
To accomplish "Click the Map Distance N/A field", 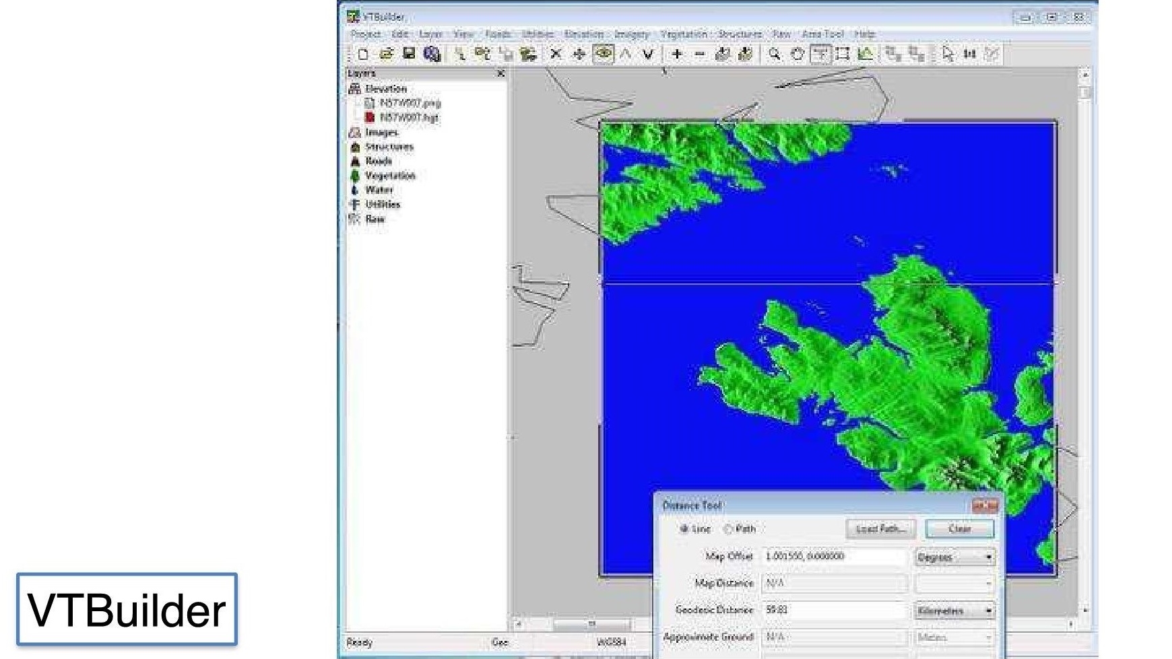I will [x=835, y=583].
